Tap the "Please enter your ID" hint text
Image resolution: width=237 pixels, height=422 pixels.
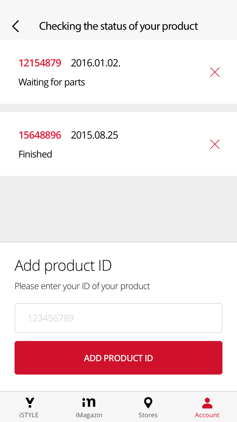point(82,286)
